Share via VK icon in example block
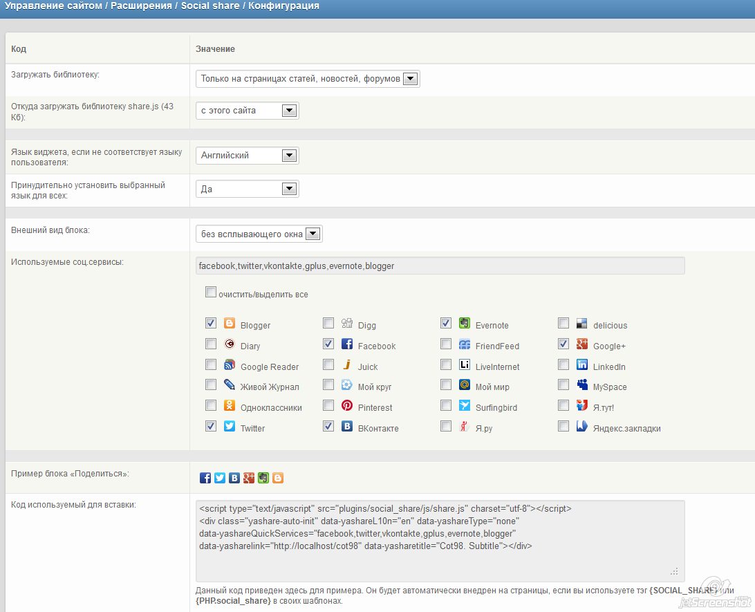The height and width of the screenshot is (612, 755). [x=234, y=478]
